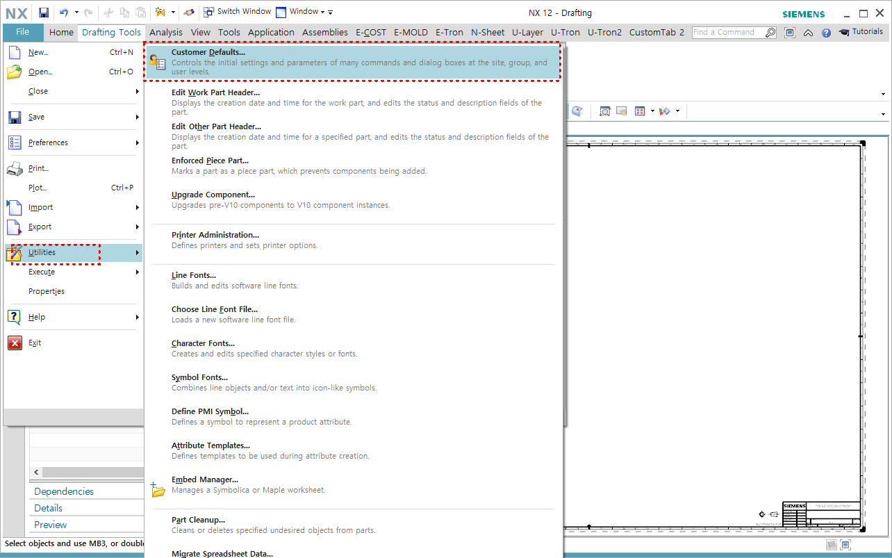This screenshot has width=892, height=558.
Task: Switch to the Analysis tab
Action: coord(166,32)
